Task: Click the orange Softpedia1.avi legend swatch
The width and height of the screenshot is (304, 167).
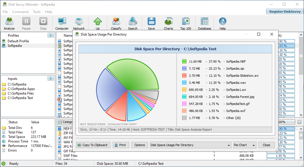Action: click(x=184, y=90)
